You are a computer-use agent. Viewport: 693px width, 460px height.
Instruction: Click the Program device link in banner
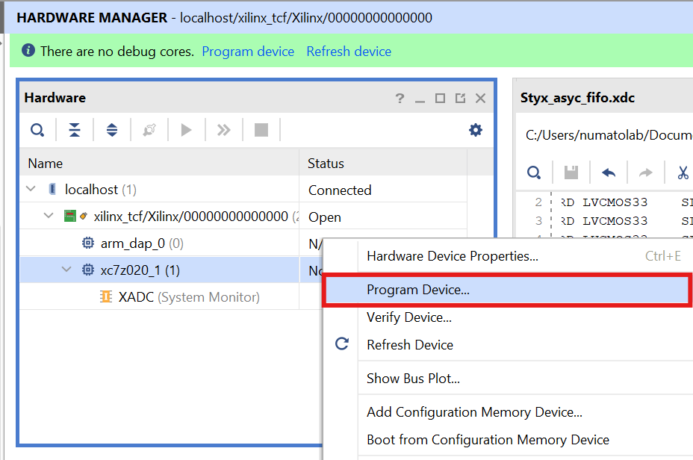pyautogui.click(x=248, y=52)
